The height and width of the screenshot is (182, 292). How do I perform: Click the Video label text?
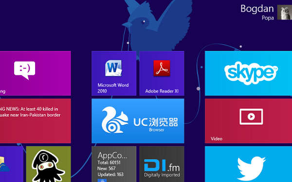217,139
